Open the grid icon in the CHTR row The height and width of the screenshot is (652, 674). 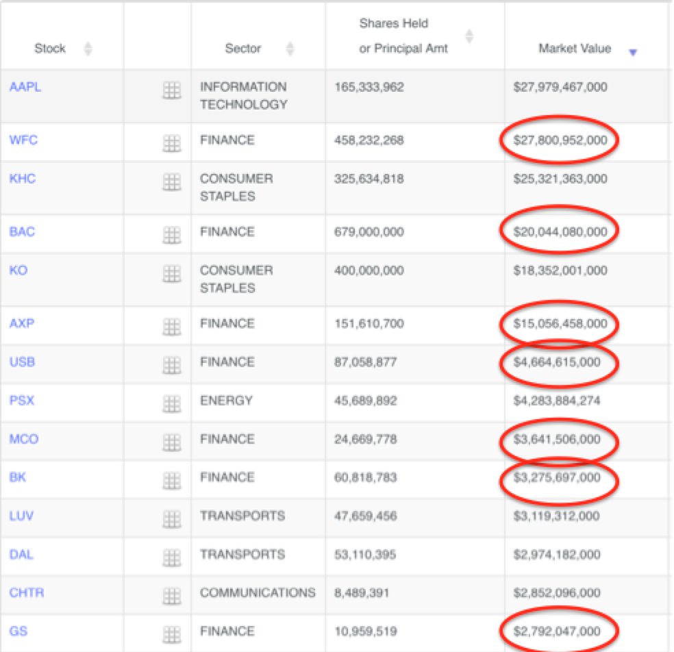[x=172, y=596]
